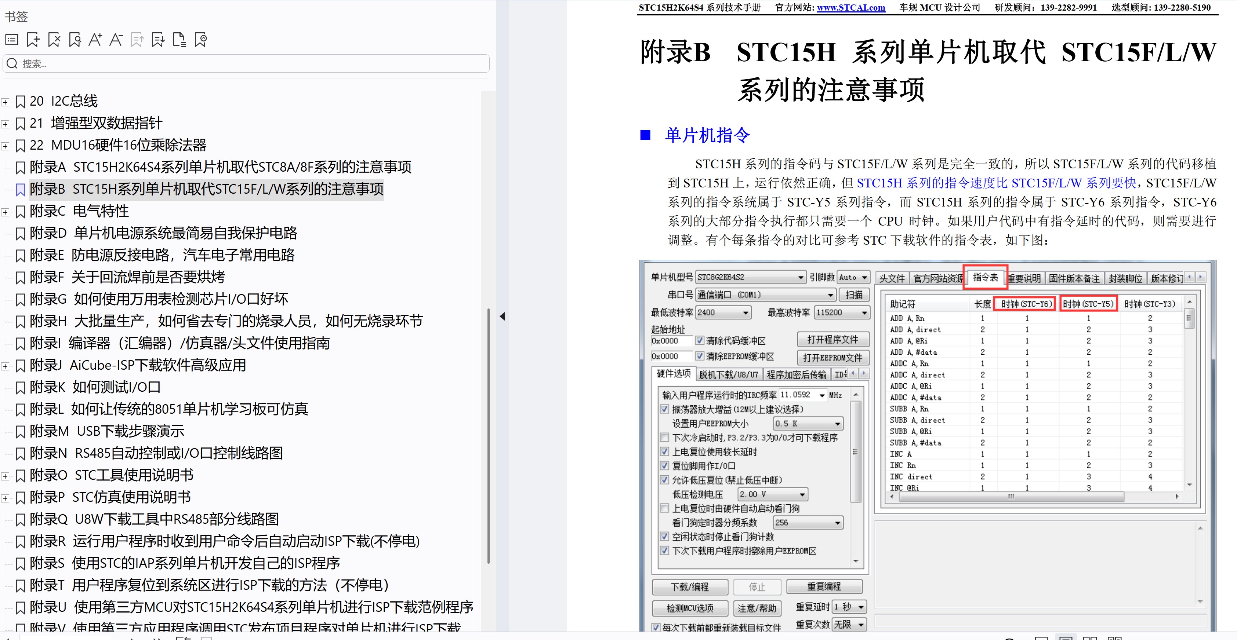This screenshot has height=640, width=1237.
Task: Click the bookmark 搜索 input field
Action: pos(246,63)
